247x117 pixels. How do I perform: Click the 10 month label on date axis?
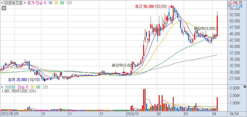(x=43, y=113)
